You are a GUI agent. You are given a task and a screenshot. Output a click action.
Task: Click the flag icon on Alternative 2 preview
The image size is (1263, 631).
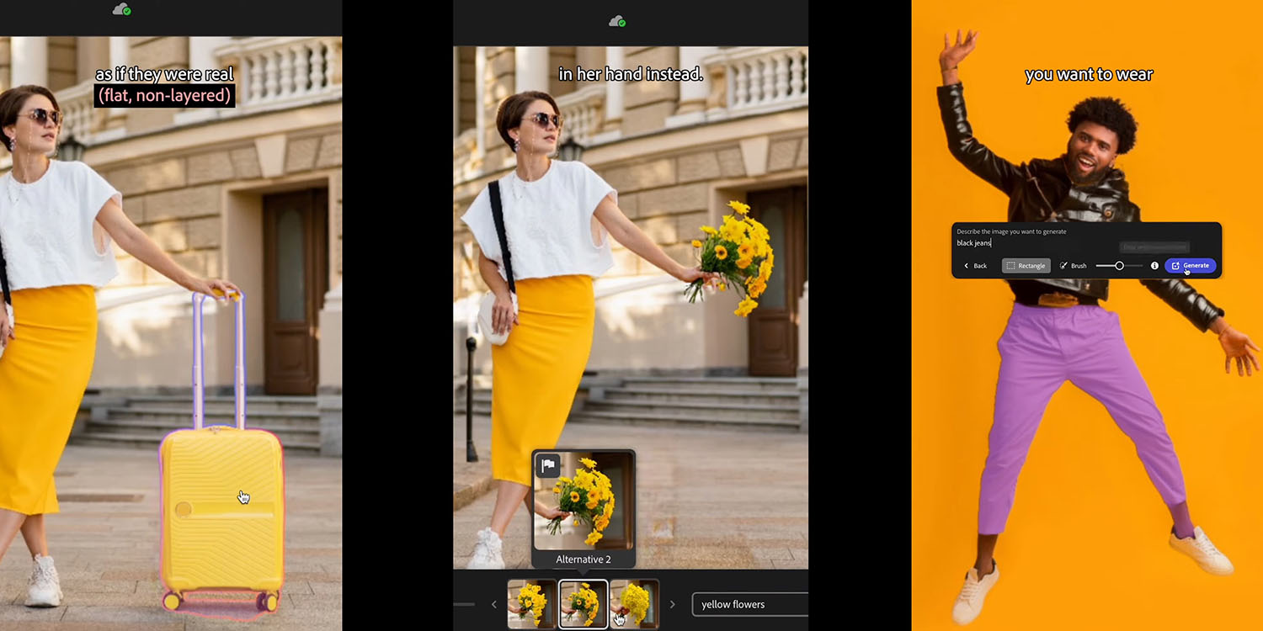point(549,465)
